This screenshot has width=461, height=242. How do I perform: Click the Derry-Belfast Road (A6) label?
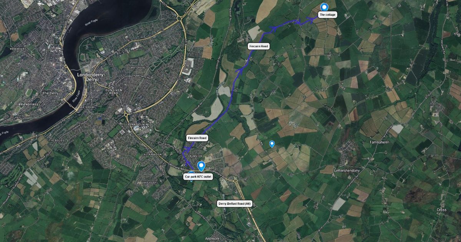[235, 204]
